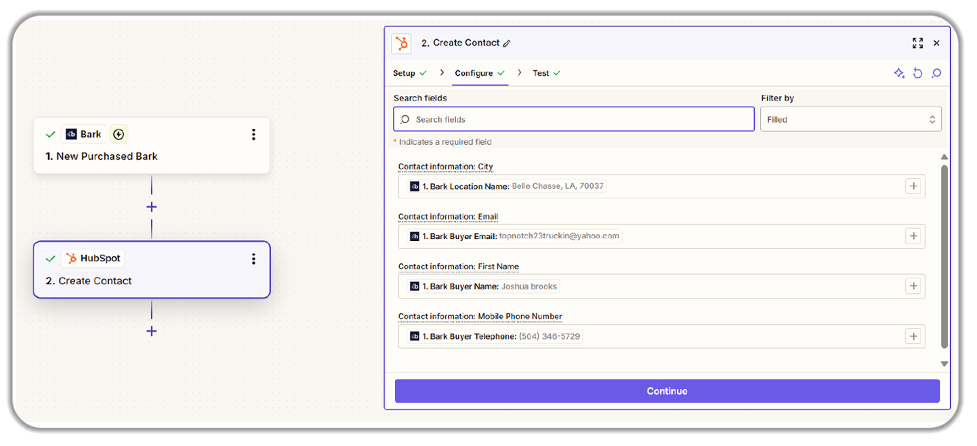Open three-dot menu on Bark step

(x=253, y=135)
